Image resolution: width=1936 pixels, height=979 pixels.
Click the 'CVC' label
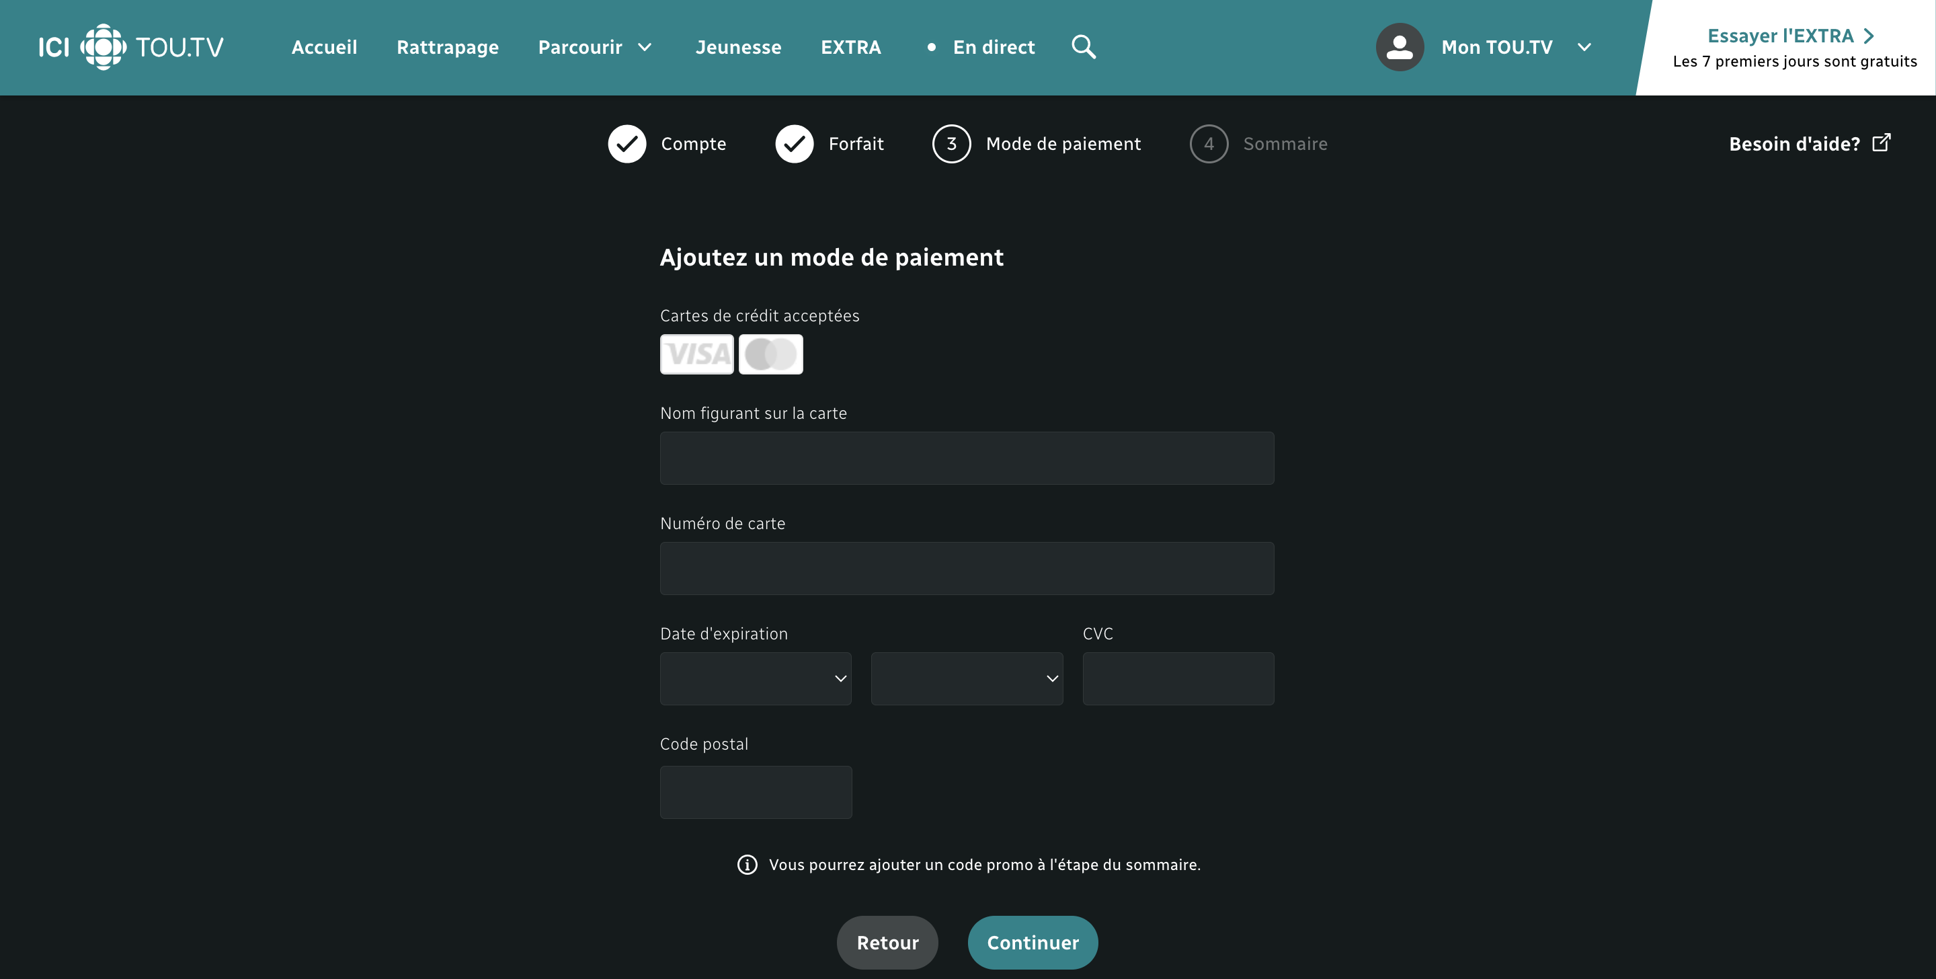1097,634
